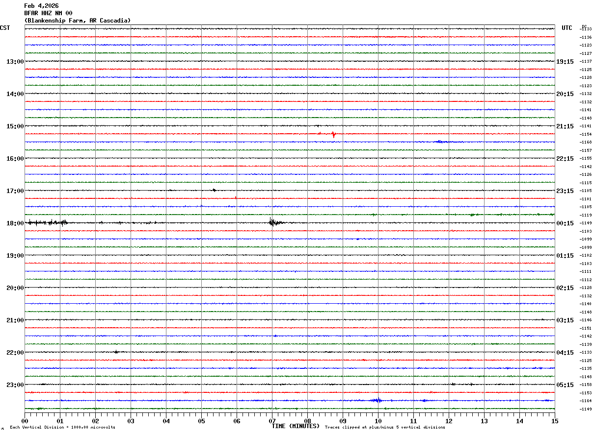The height and width of the screenshot is (434, 594).
Task: Select the 17:00 CST hour label
Action: [x=15, y=191]
